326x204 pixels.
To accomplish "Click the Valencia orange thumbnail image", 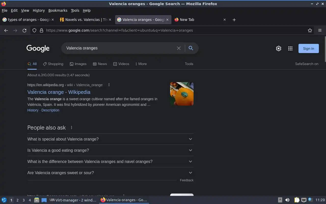I will (x=182, y=94).
